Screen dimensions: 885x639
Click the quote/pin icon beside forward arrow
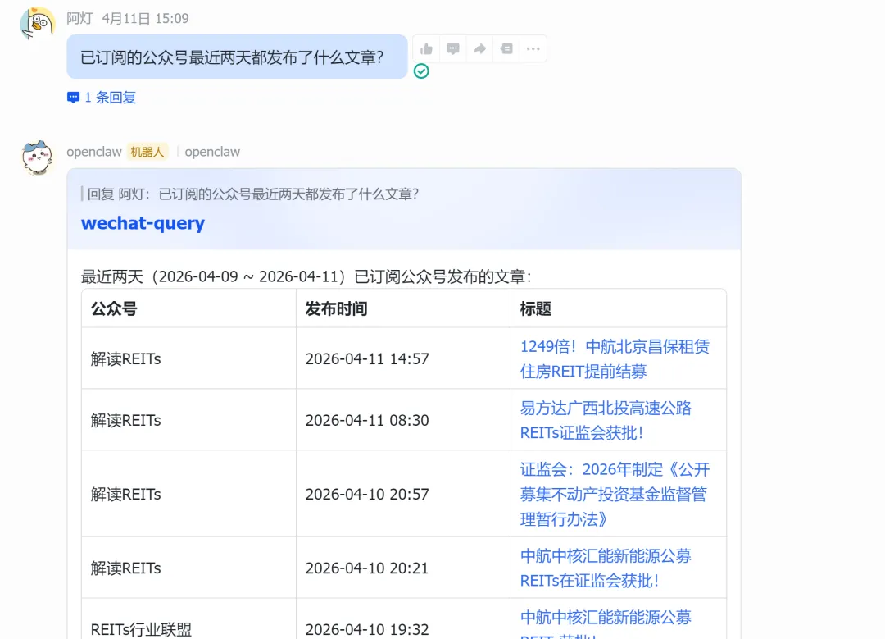[x=506, y=49]
